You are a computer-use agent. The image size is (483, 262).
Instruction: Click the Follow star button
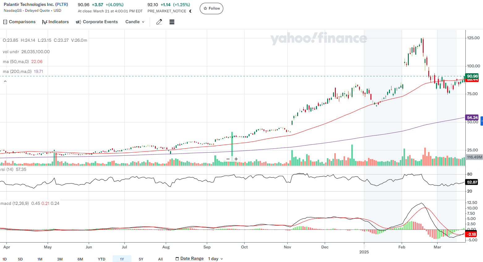click(212, 8)
